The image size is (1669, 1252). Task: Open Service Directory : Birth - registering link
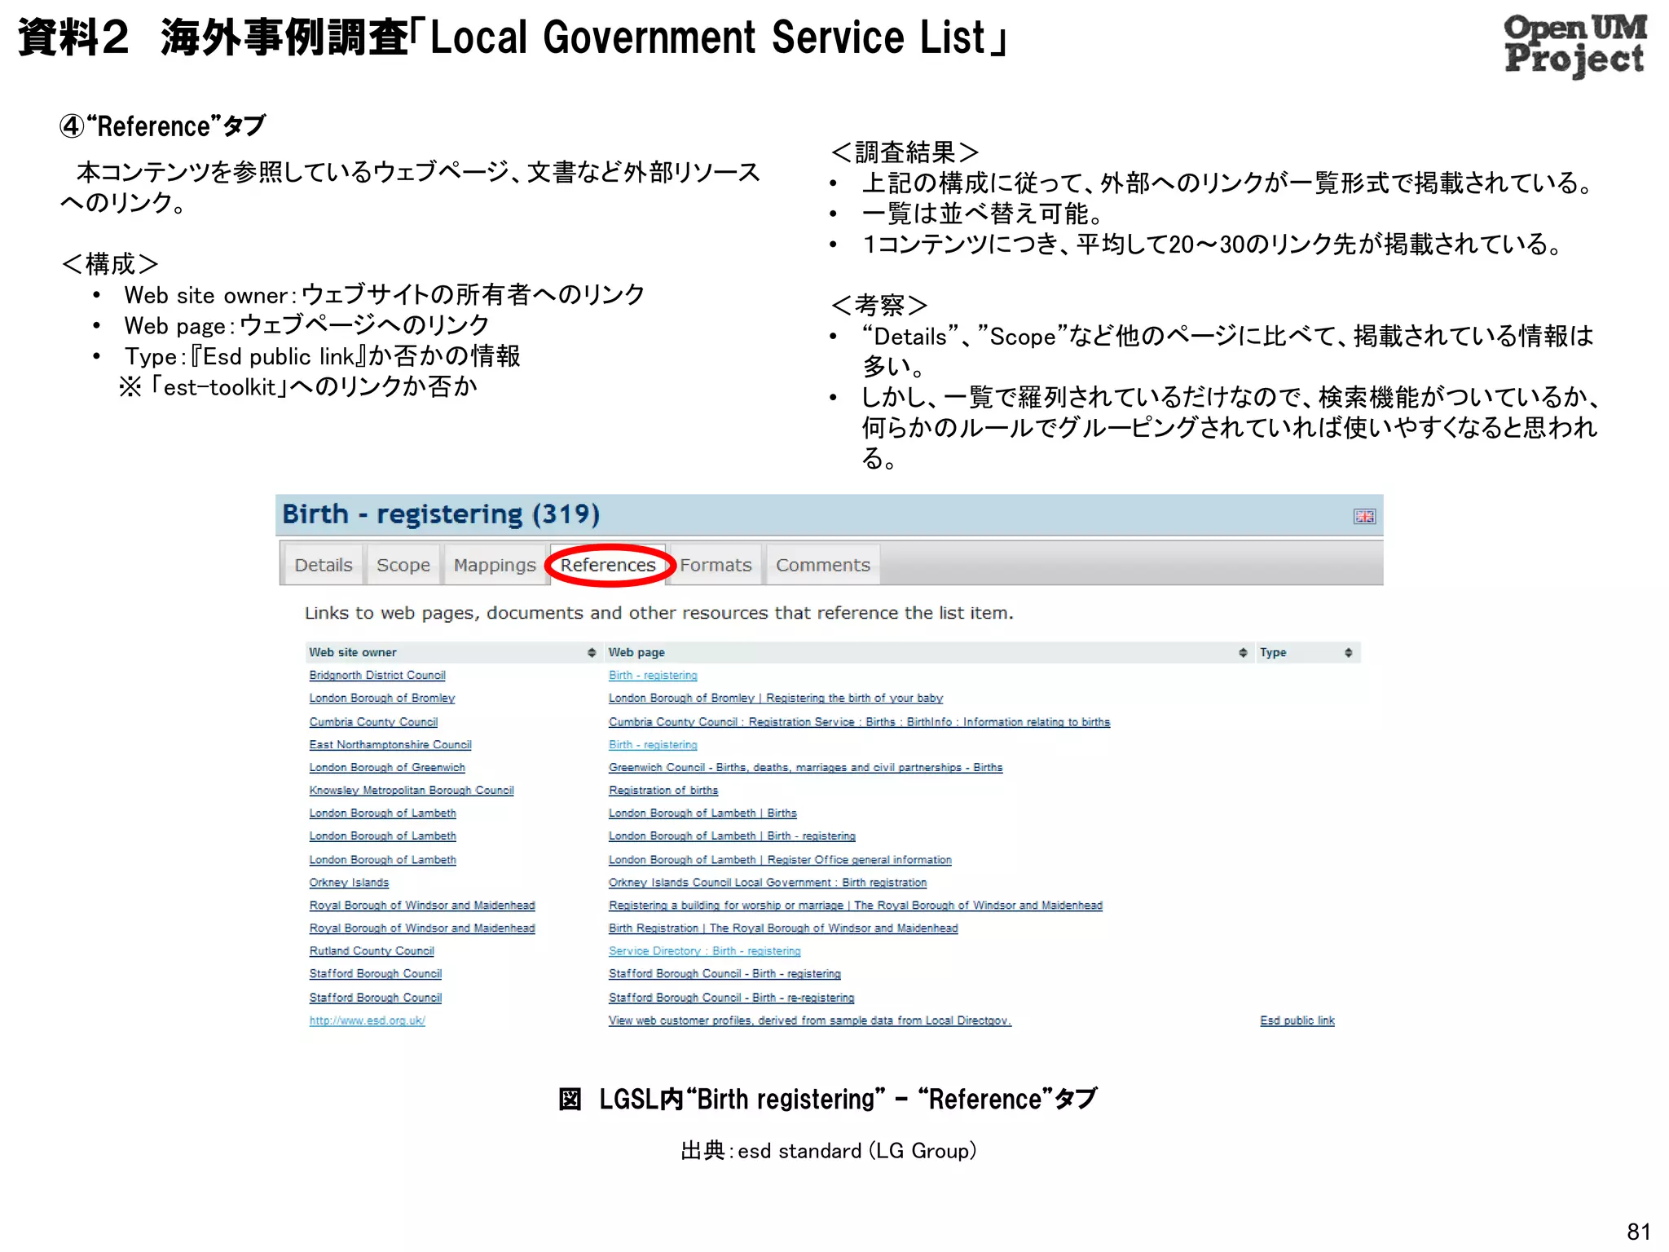tap(705, 950)
